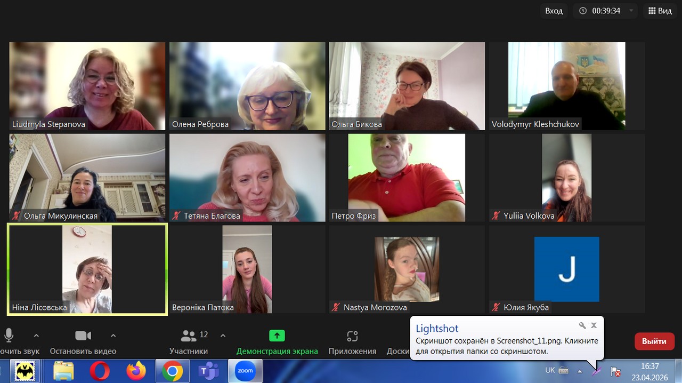Open Microsoft Teams from the taskbar
The height and width of the screenshot is (383, 682).
click(208, 371)
